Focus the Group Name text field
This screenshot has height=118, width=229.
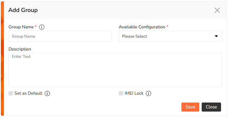pos(60,36)
